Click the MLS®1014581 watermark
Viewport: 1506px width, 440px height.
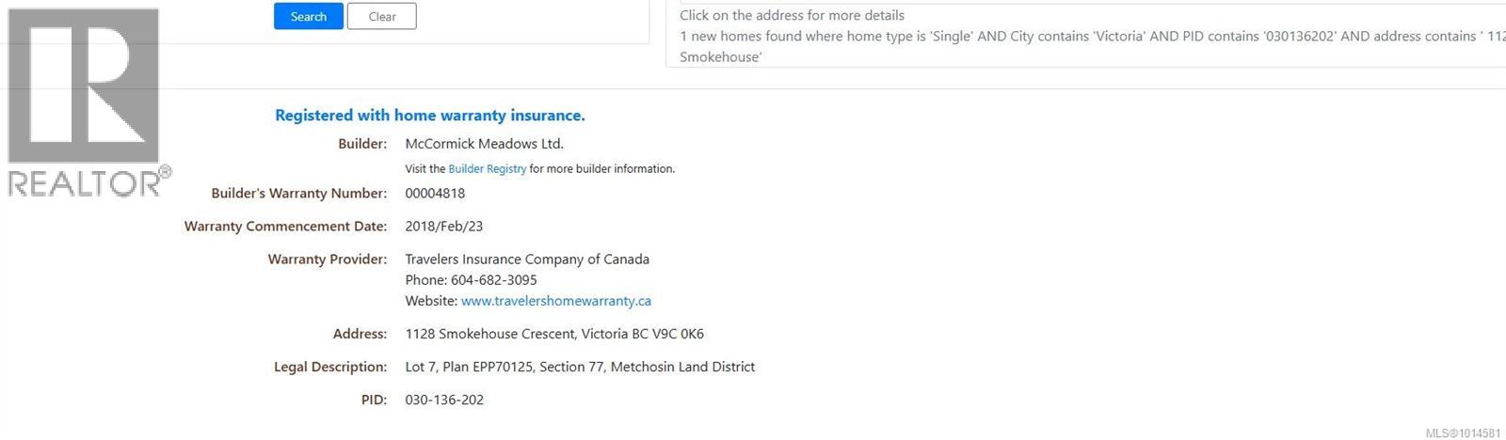click(1463, 433)
